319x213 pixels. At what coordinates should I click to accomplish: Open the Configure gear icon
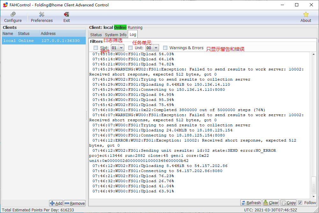[13, 14]
